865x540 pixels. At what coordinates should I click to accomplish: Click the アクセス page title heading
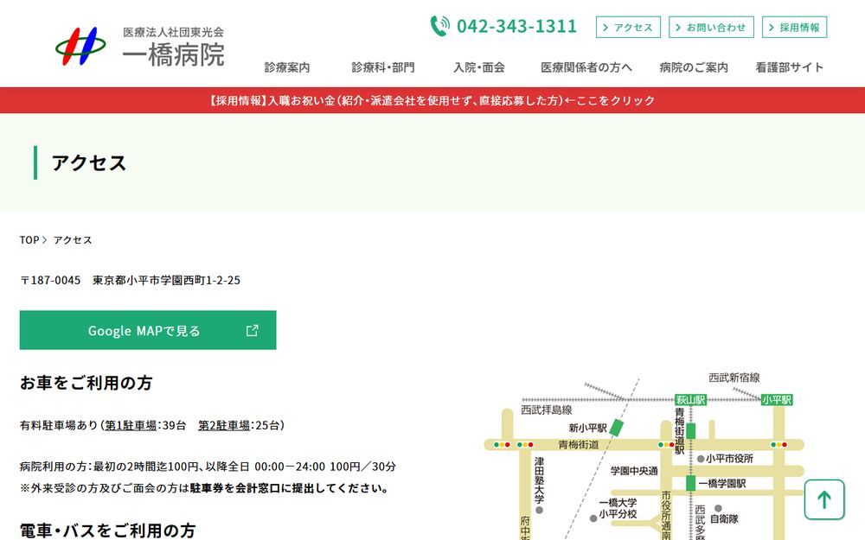(x=89, y=162)
